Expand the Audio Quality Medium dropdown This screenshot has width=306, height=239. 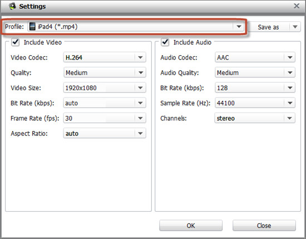[255, 72]
